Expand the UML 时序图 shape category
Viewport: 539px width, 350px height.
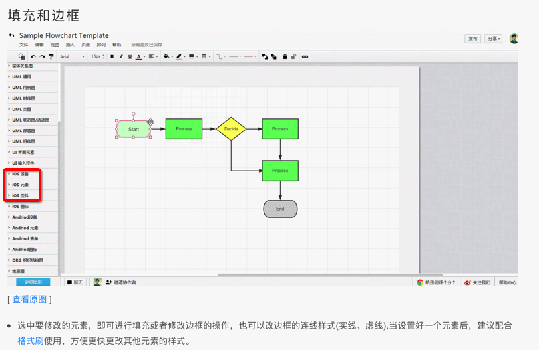click(33, 98)
